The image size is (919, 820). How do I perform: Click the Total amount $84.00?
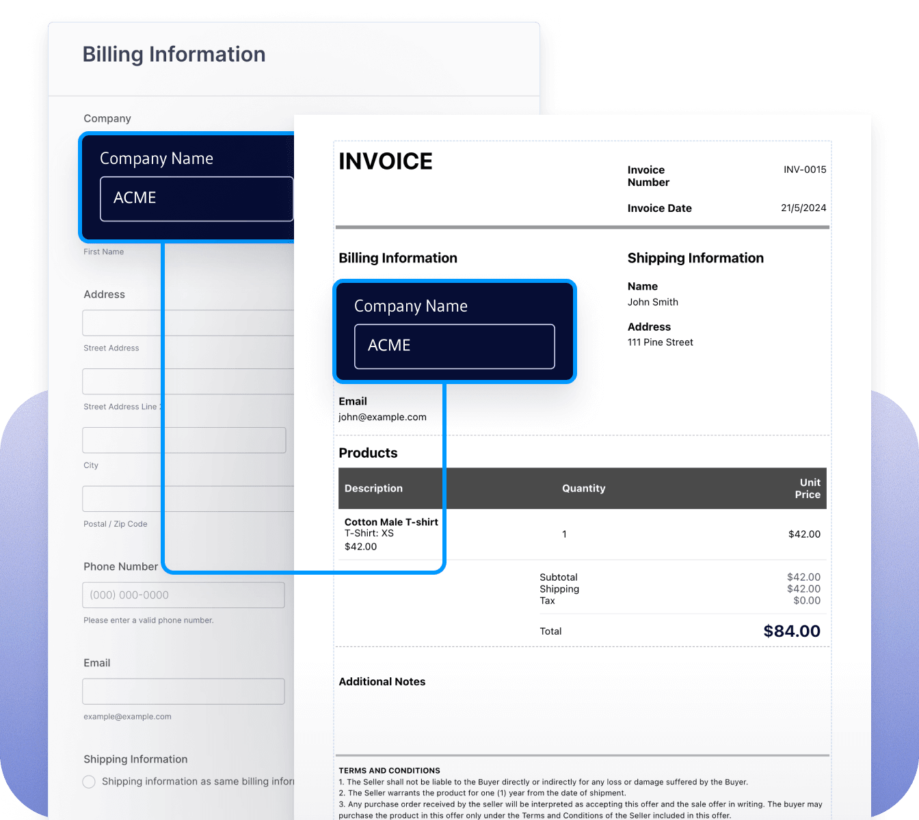pos(792,631)
